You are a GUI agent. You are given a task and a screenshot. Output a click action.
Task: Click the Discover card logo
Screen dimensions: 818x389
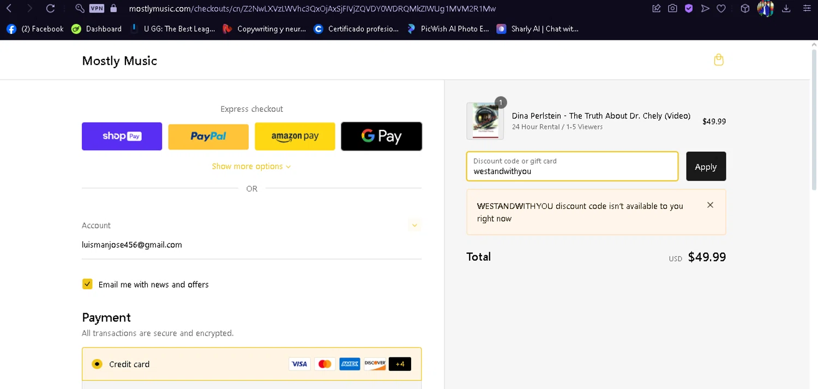(x=375, y=364)
